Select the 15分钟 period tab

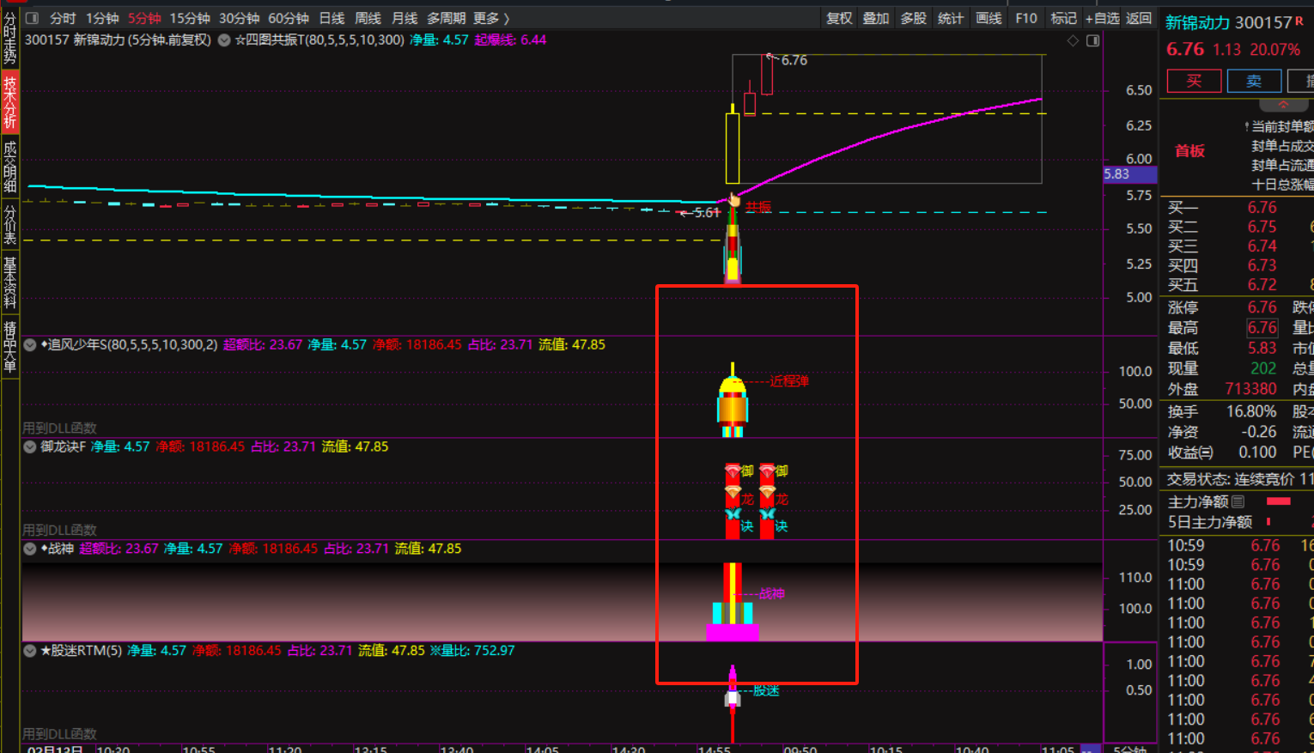pyautogui.click(x=190, y=18)
